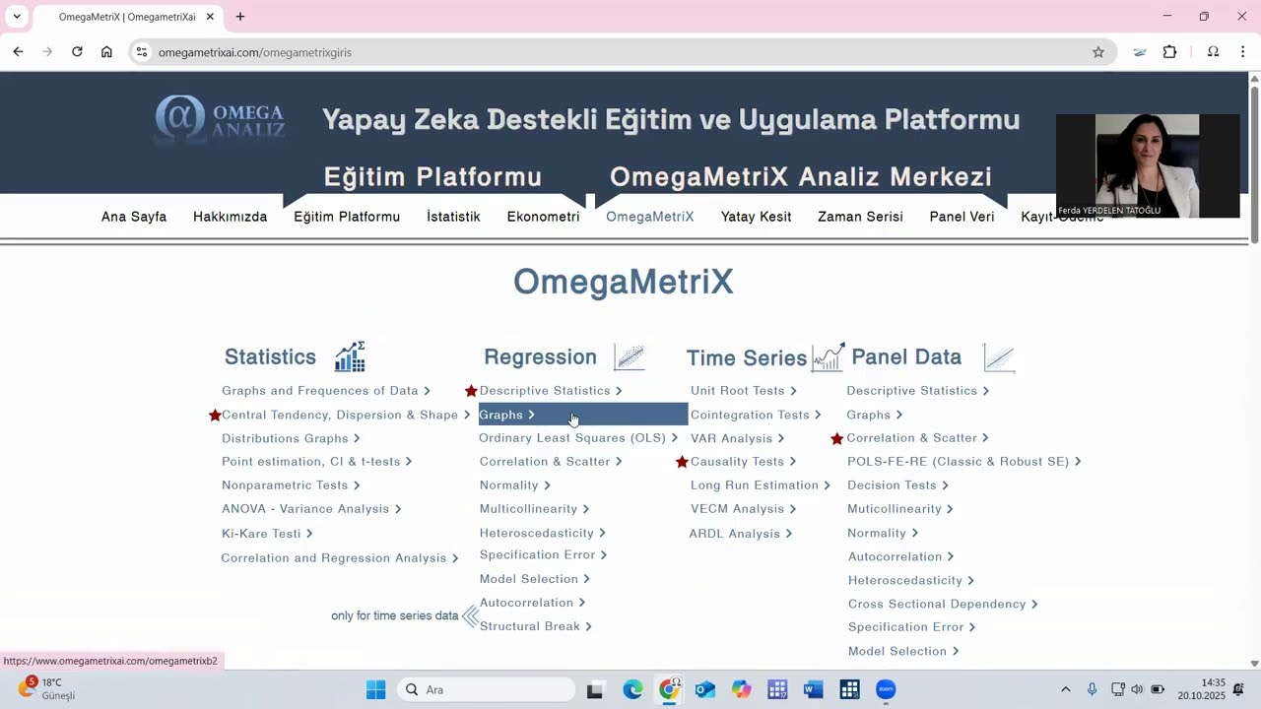Viewport: 1261px width, 709px height.
Task: Expand POLS-FE-RE (Classic & Robust SE)
Action: pyautogui.click(x=964, y=462)
